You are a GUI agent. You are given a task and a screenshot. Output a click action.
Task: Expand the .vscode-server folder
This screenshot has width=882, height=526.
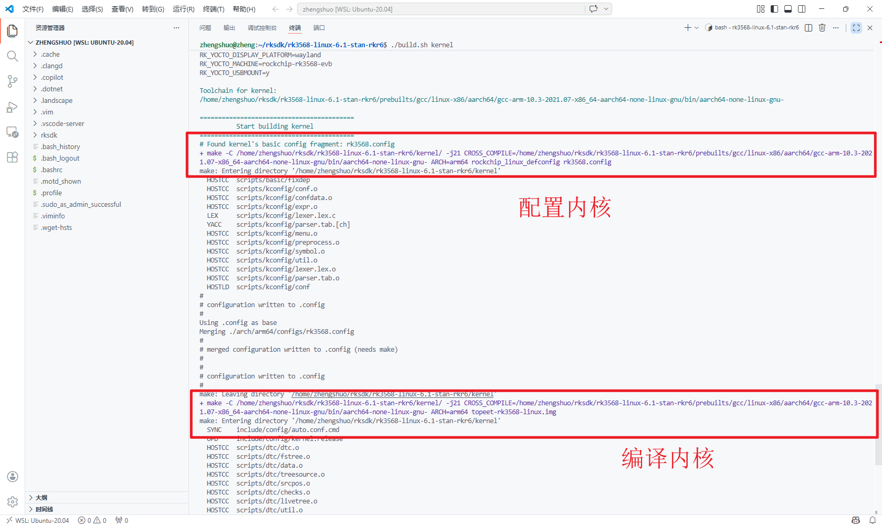pos(107,123)
